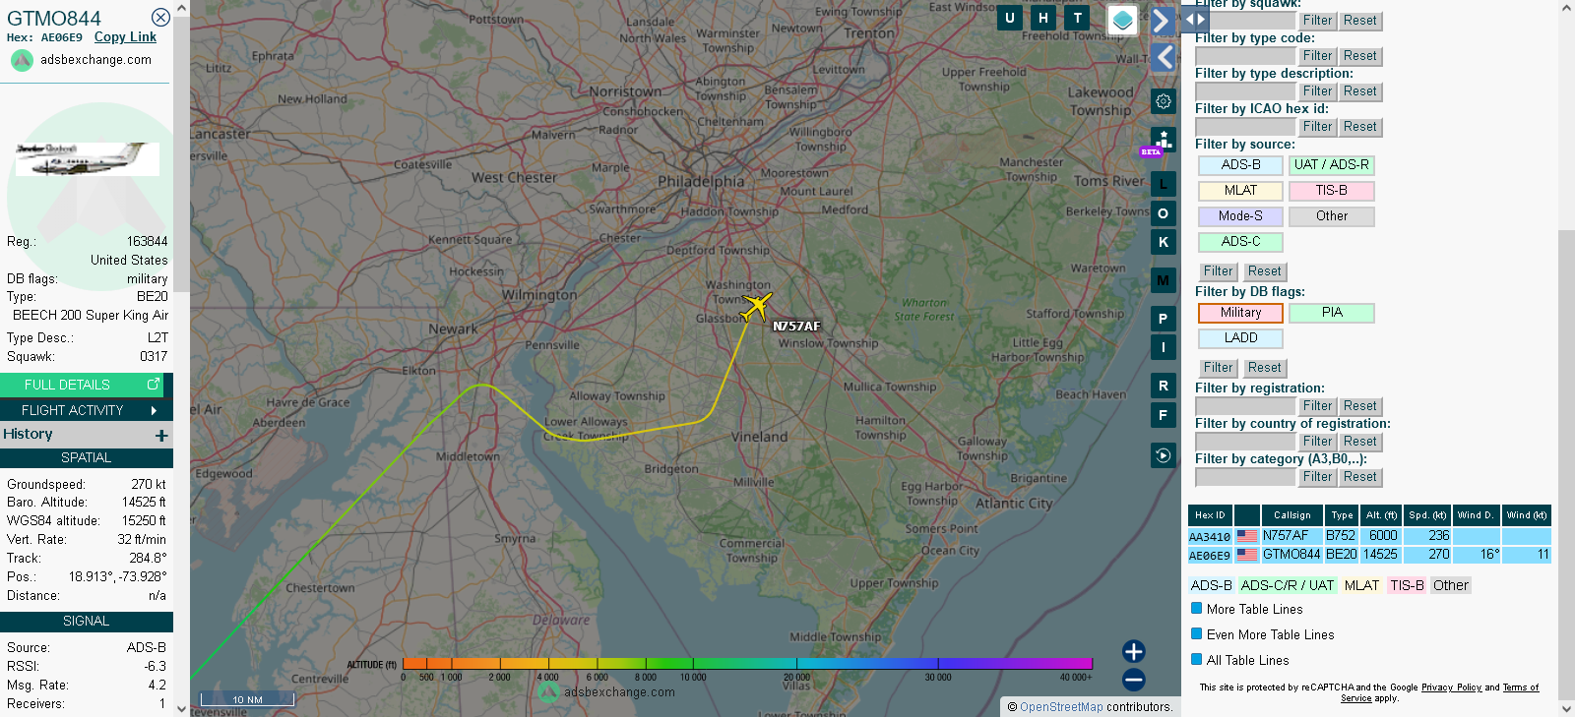Open settings gear icon on map

pos(1164,101)
